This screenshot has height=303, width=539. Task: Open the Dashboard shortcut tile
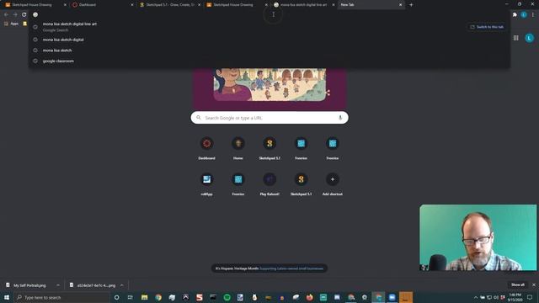click(x=206, y=148)
